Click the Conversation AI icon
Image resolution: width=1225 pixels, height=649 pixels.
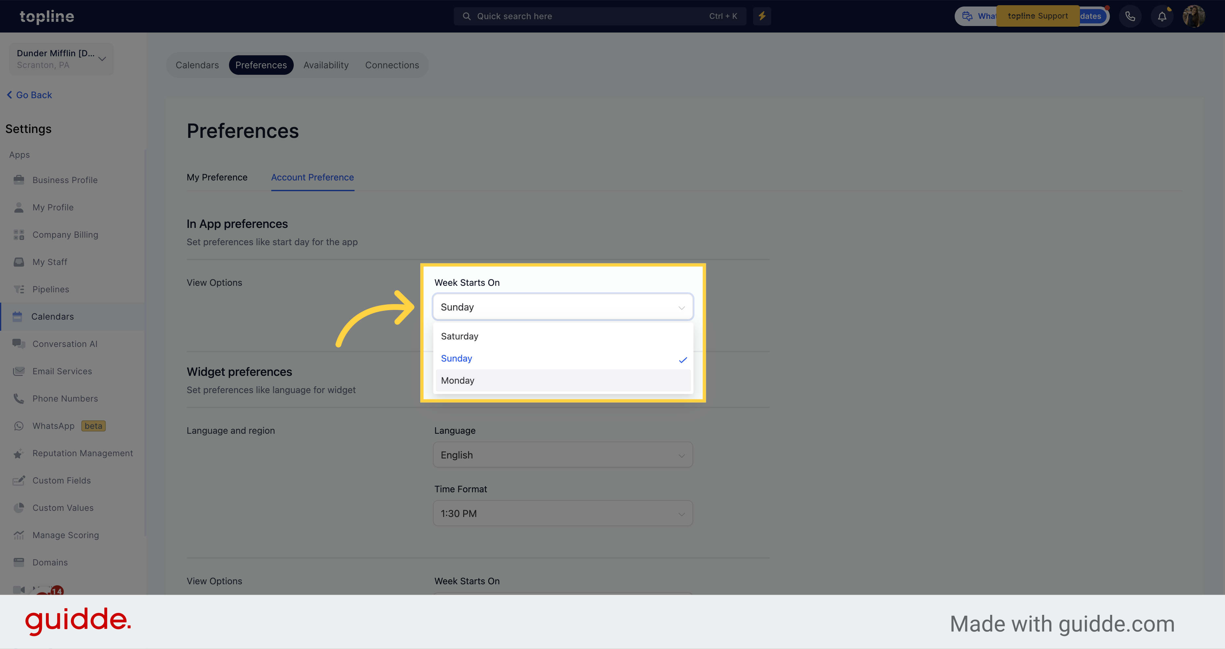pyautogui.click(x=19, y=344)
